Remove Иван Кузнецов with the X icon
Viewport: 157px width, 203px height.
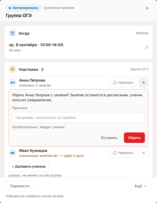click(144, 153)
